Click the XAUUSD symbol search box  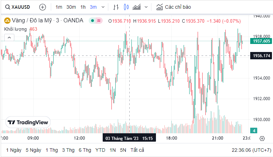pos(18,7)
